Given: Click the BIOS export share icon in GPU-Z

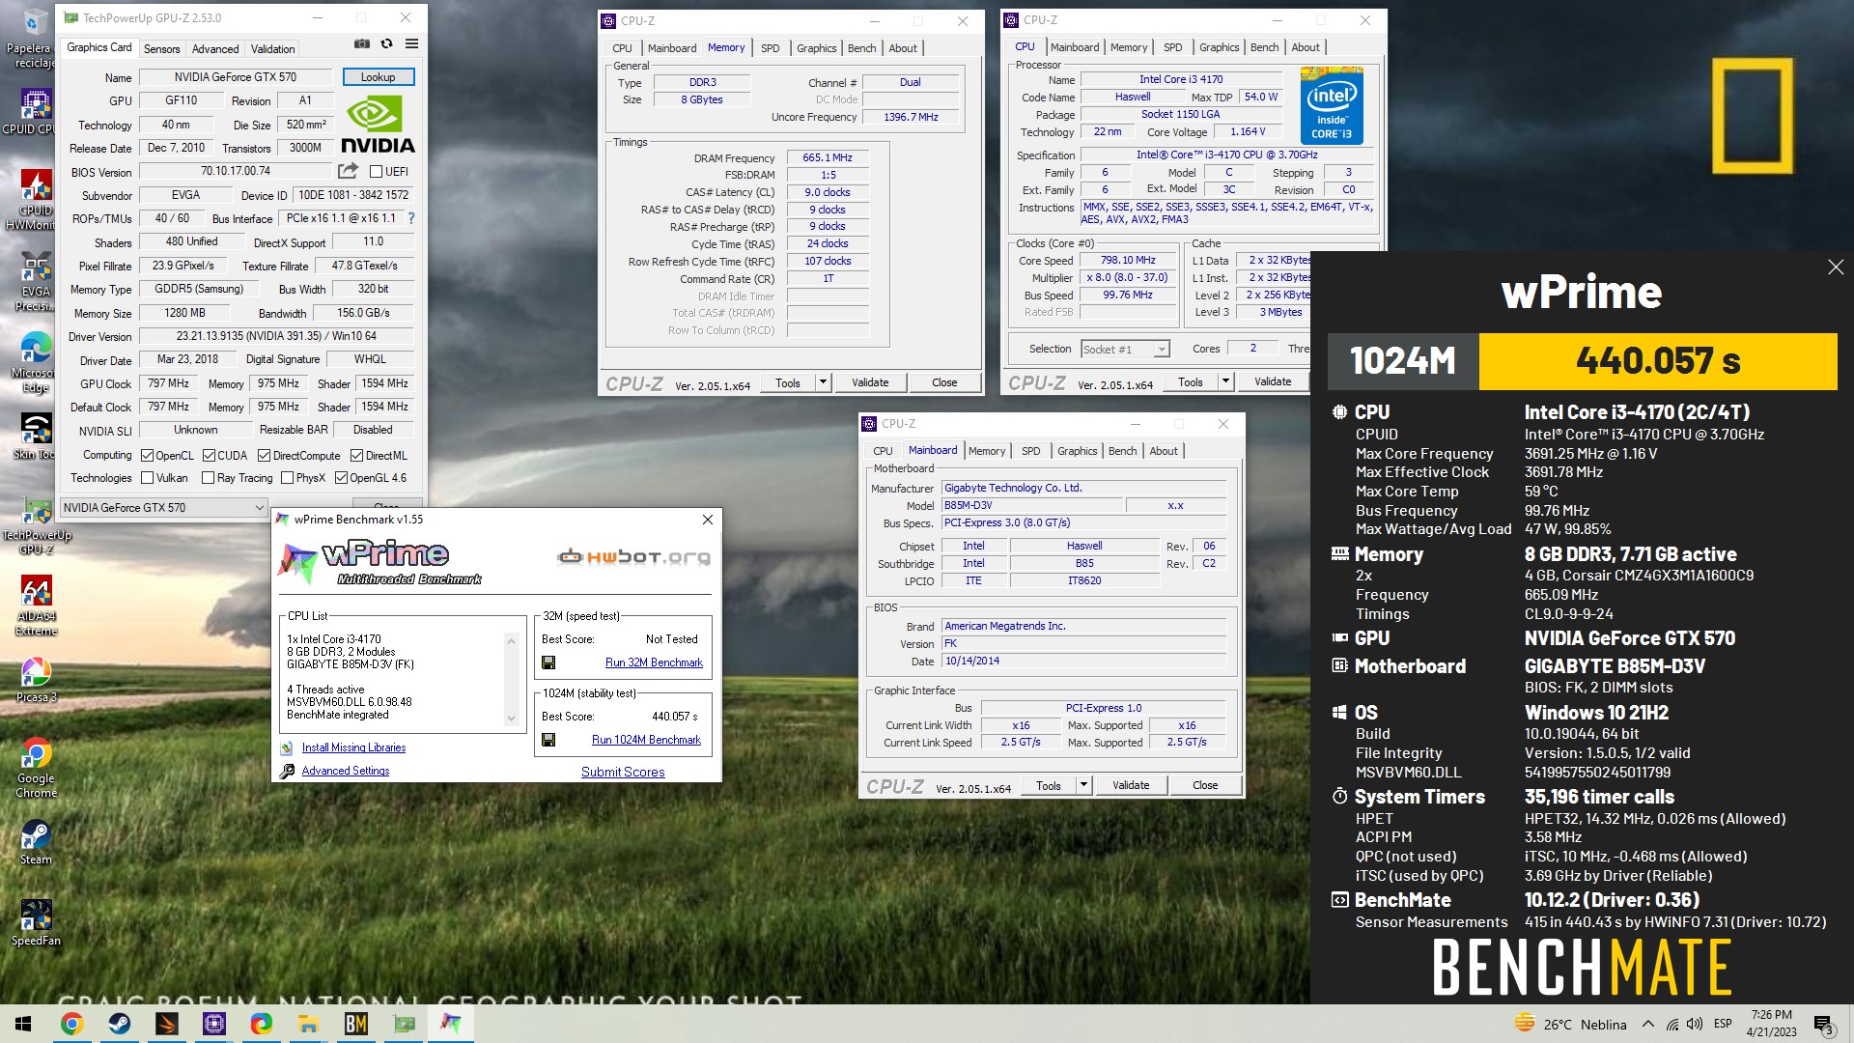Looking at the screenshot, I should (348, 171).
